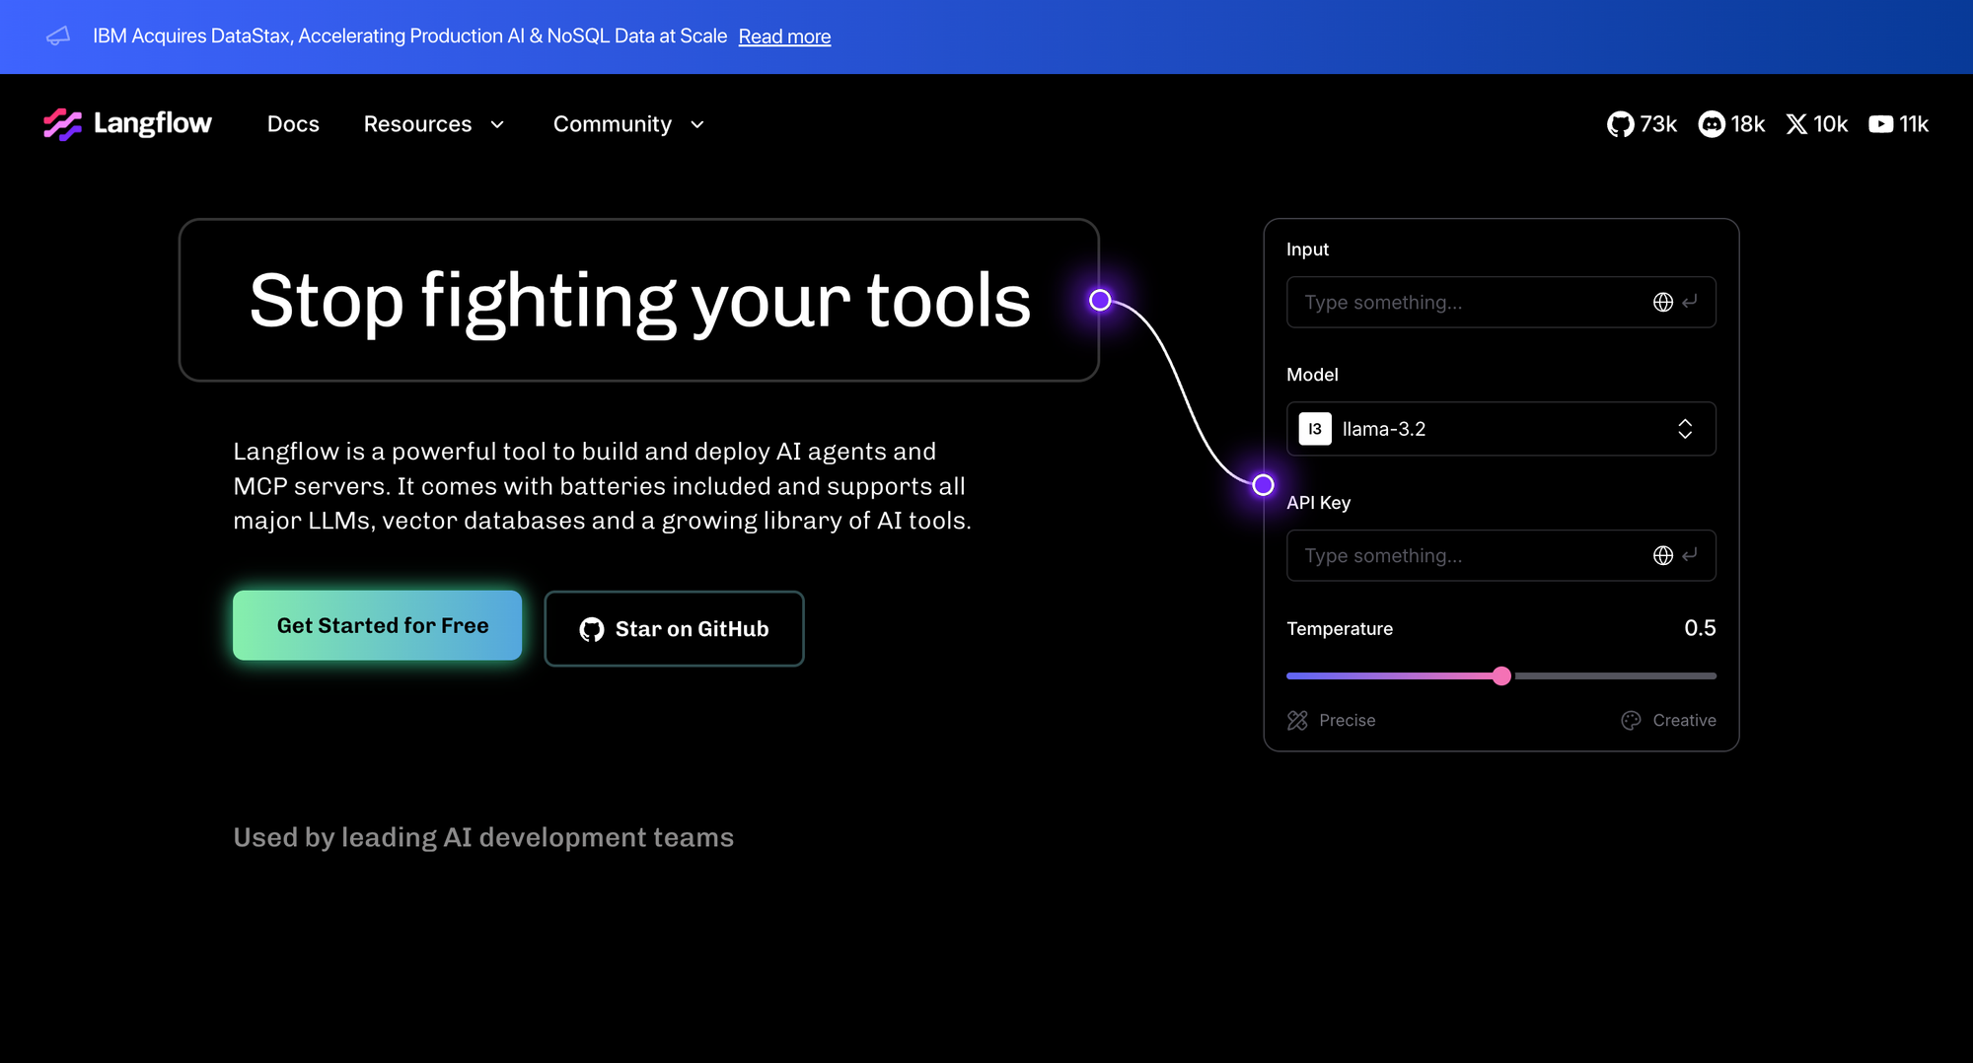Click Star on GitHub button
This screenshot has width=1973, height=1063.
click(x=674, y=629)
